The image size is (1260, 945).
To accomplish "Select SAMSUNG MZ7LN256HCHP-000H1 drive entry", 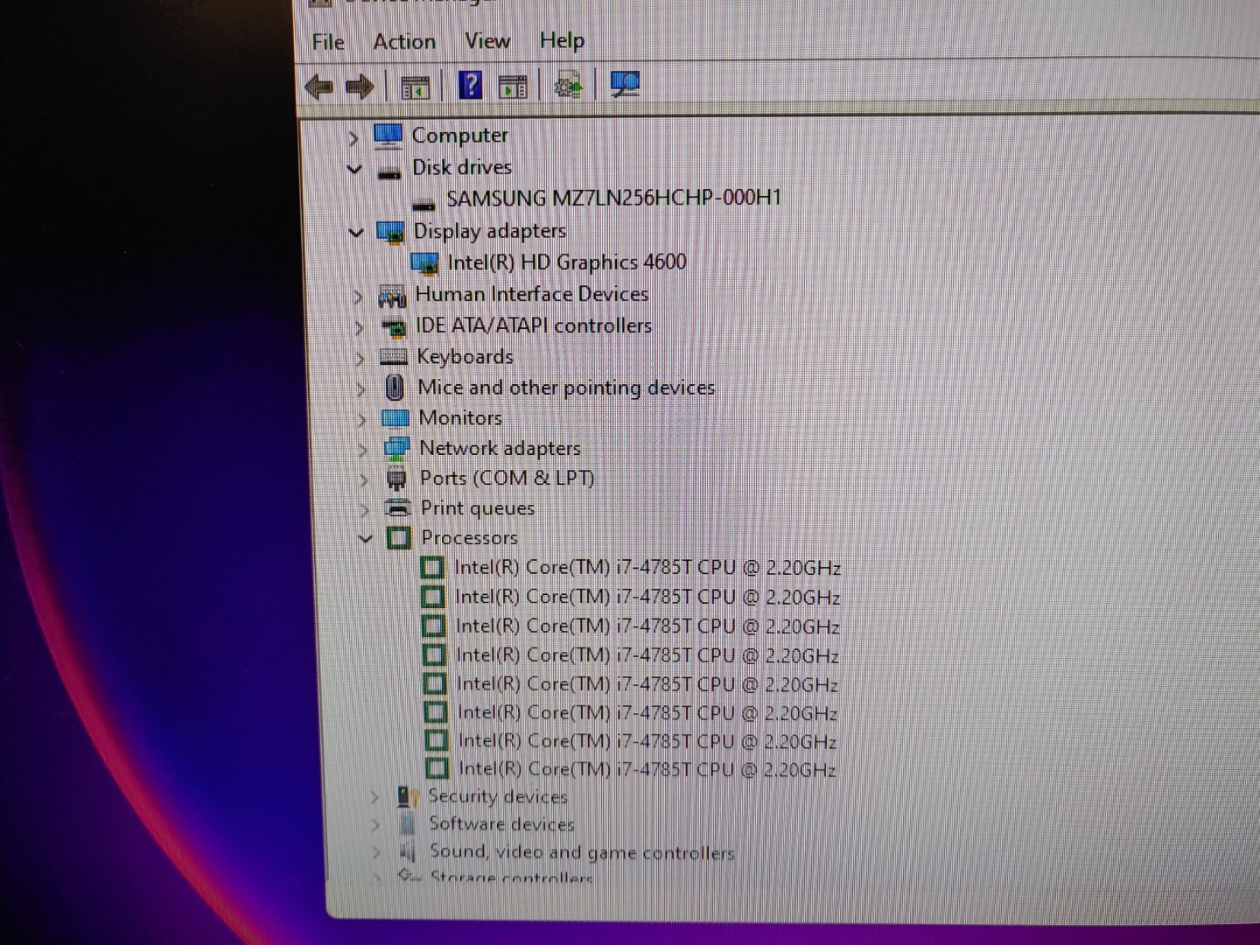I will pyautogui.click(x=613, y=199).
